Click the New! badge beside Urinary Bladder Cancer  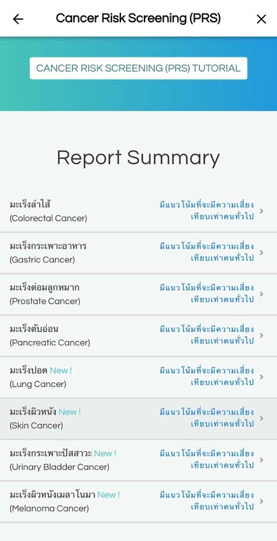coord(105,453)
